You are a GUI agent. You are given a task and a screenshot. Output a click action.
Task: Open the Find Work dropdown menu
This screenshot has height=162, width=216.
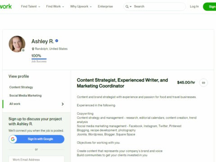pos(55,6)
